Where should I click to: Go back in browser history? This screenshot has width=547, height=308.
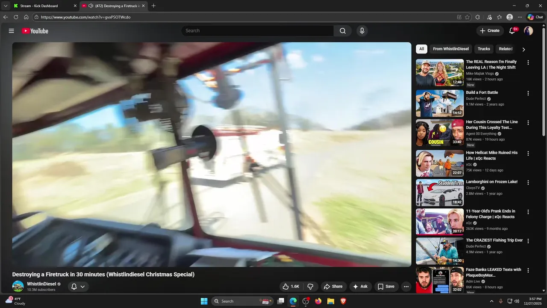click(6, 17)
